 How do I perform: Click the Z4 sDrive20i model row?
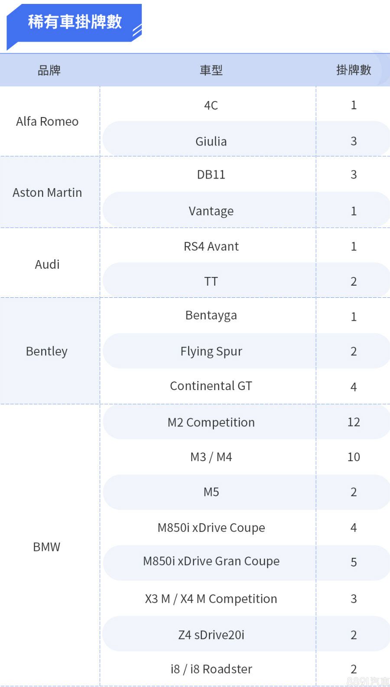pos(211,635)
